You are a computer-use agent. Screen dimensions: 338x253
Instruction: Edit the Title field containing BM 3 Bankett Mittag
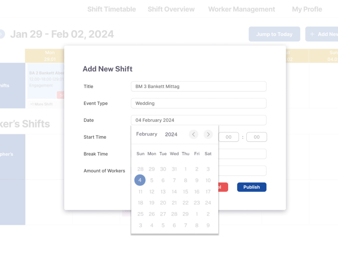click(198, 86)
